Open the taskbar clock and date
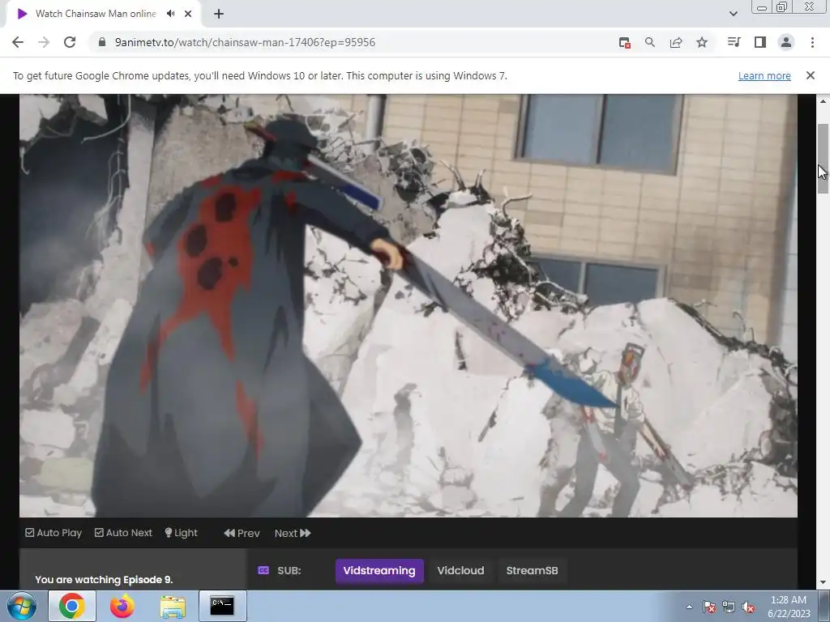This screenshot has height=622, width=830. [789, 607]
